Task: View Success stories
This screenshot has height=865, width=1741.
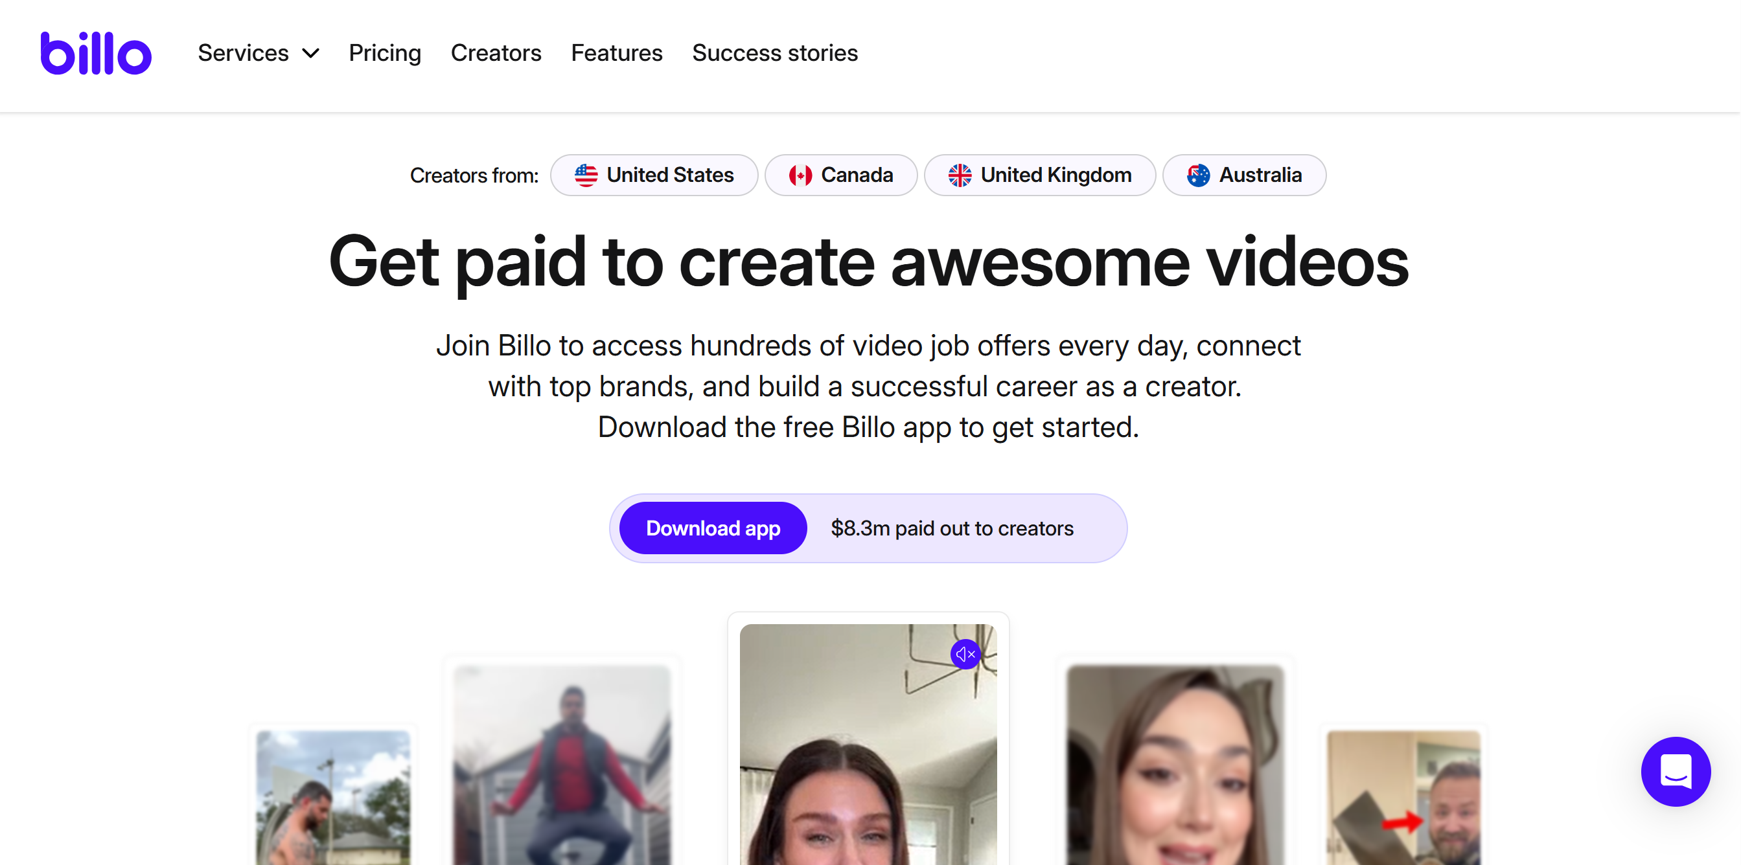Action: 775,53
